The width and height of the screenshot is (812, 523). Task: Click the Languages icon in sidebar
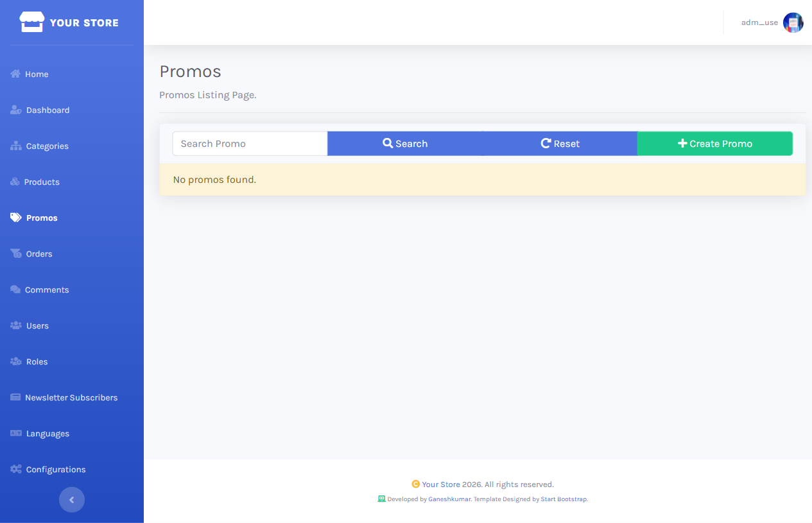tap(16, 433)
